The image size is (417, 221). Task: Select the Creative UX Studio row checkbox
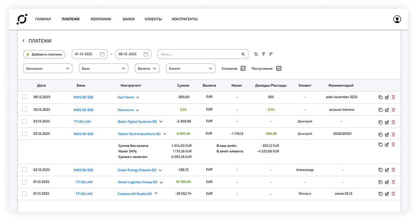pyautogui.click(x=24, y=194)
